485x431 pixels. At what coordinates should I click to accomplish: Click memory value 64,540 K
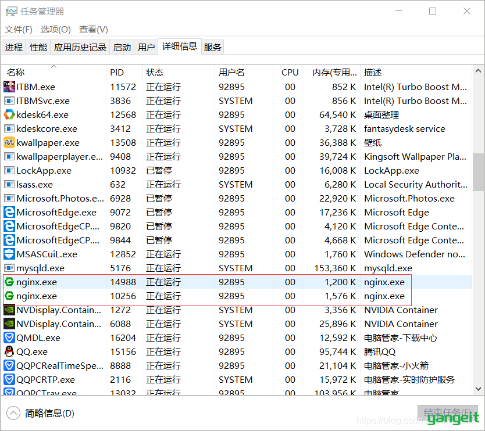[337, 115]
